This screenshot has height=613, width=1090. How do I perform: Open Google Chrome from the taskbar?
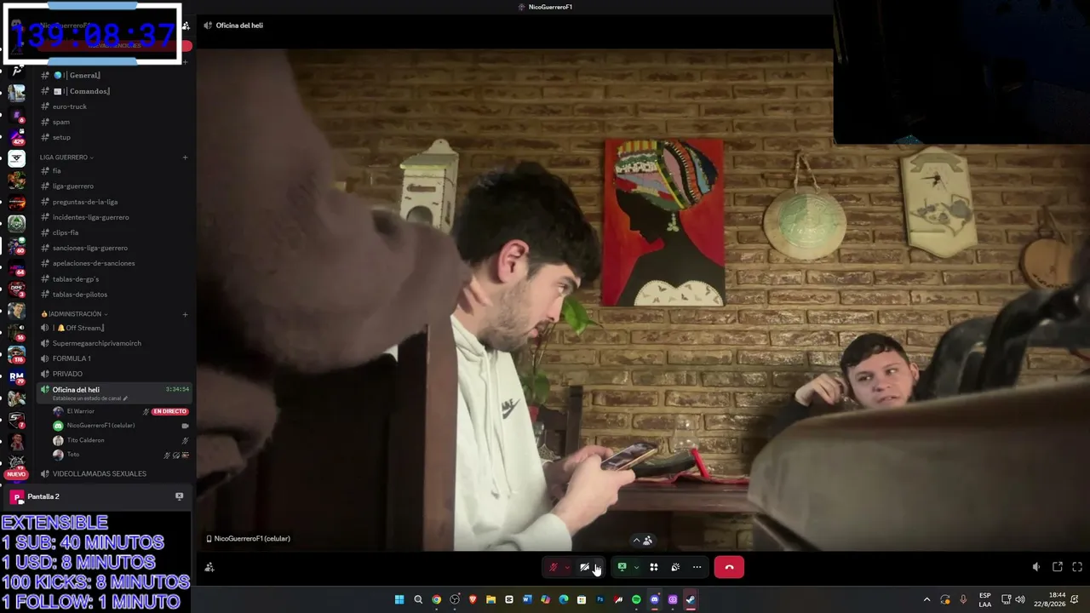coord(436,599)
